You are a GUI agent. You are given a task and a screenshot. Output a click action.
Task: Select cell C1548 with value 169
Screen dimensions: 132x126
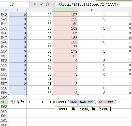(65, 42)
